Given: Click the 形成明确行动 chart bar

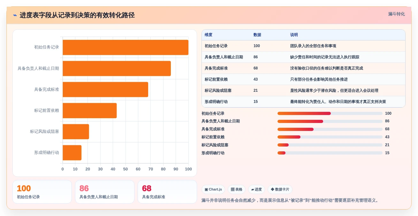Looking at the screenshot, I should (72, 153).
